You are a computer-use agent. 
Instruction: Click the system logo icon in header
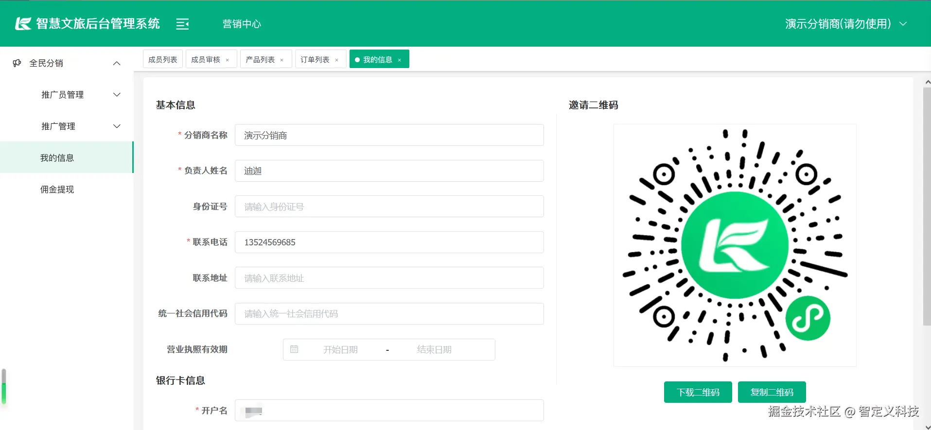[23, 23]
